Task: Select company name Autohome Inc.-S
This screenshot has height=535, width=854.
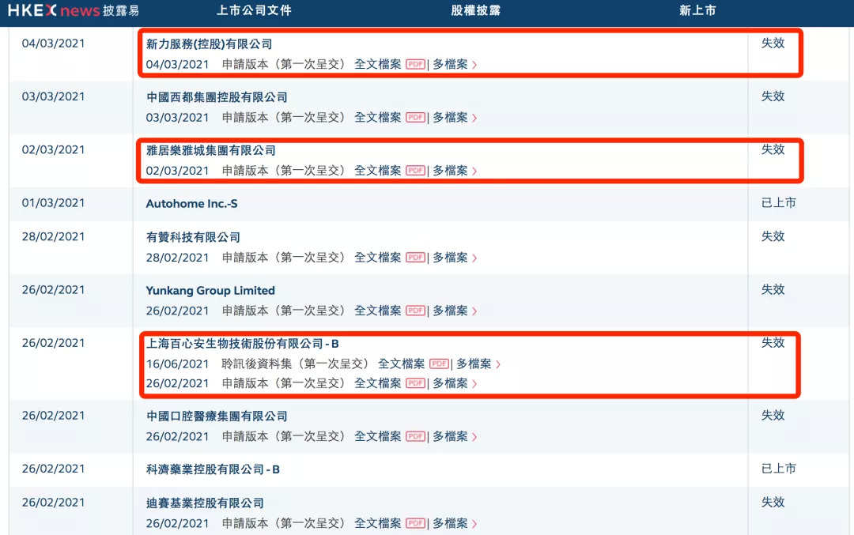Action: (x=191, y=204)
